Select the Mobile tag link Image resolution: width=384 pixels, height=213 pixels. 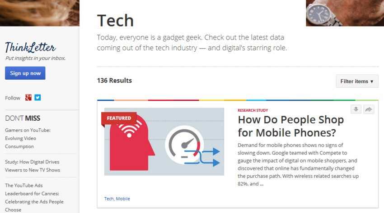(x=123, y=199)
